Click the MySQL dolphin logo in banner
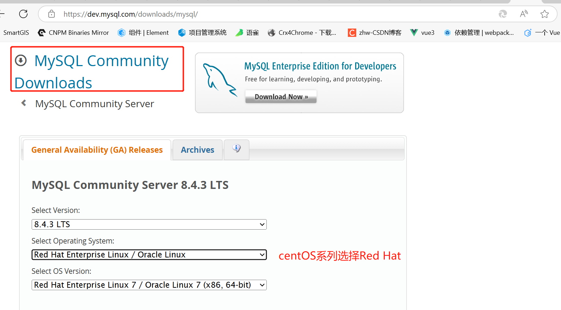The height and width of the screenshot is (310, 561). 220,80
